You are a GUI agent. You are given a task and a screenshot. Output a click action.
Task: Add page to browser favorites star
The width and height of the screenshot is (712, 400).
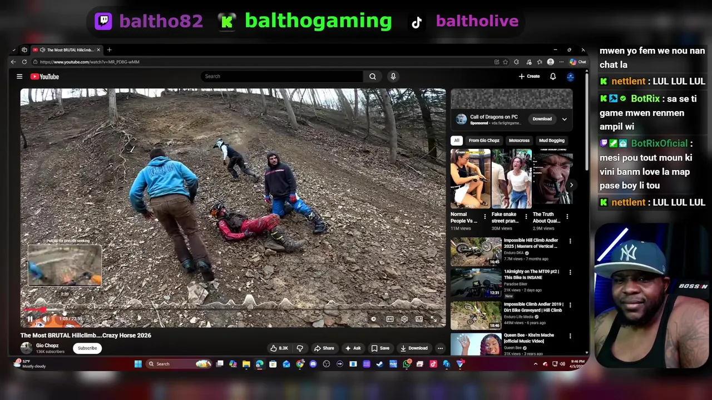point(506,62)
